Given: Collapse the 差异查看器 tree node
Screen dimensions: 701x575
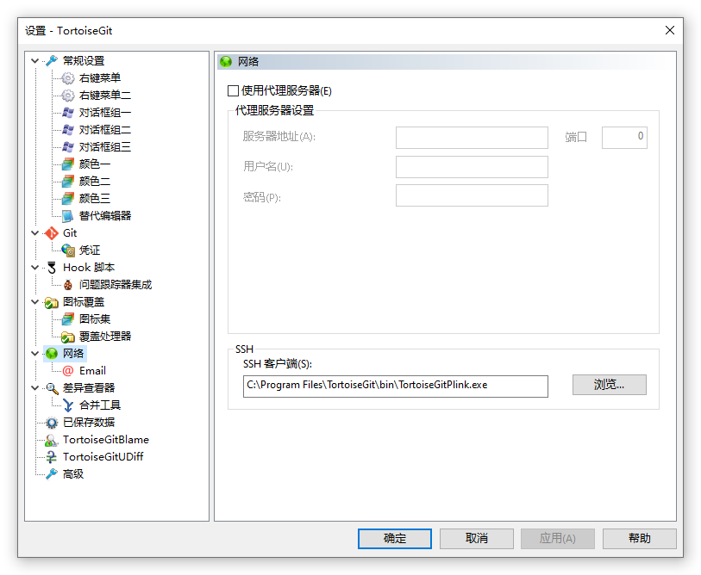Looking at the screenshot, I should pos(34,388).
